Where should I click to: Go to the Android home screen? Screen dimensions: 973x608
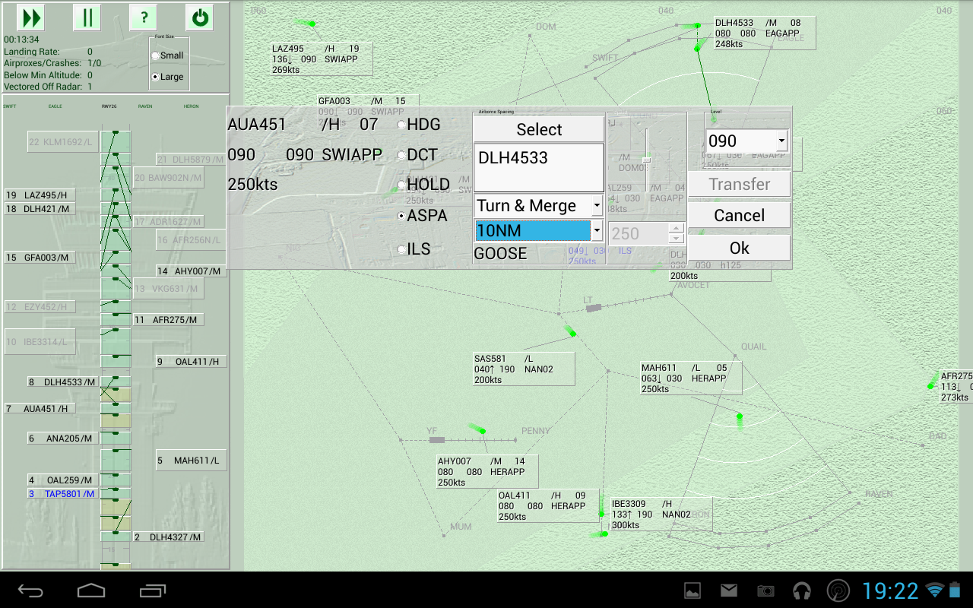[x=91, y=591]
